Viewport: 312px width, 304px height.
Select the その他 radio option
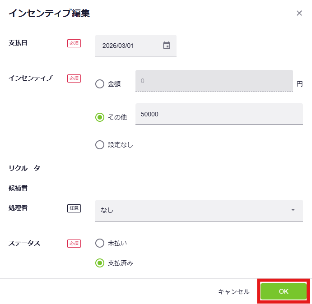click(100, 117)
